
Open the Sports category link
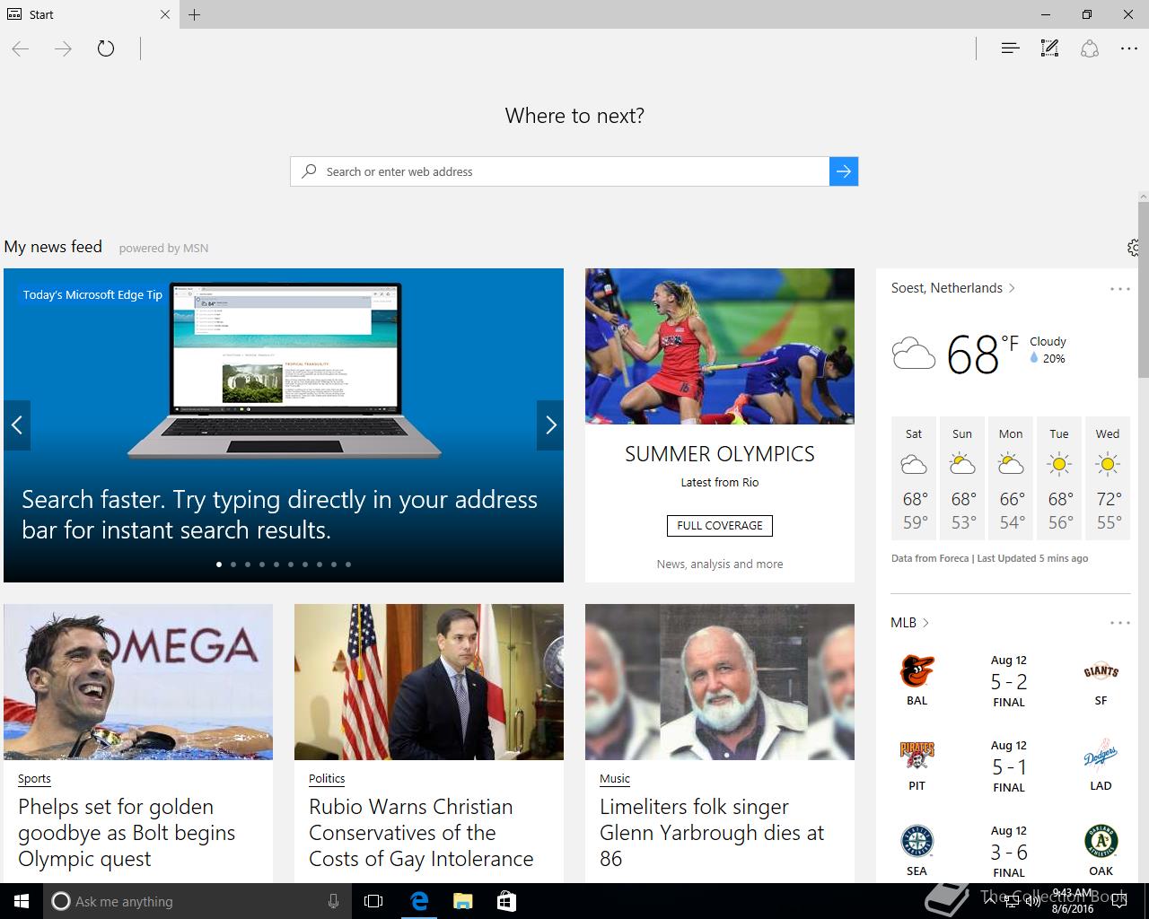point(34,779)
